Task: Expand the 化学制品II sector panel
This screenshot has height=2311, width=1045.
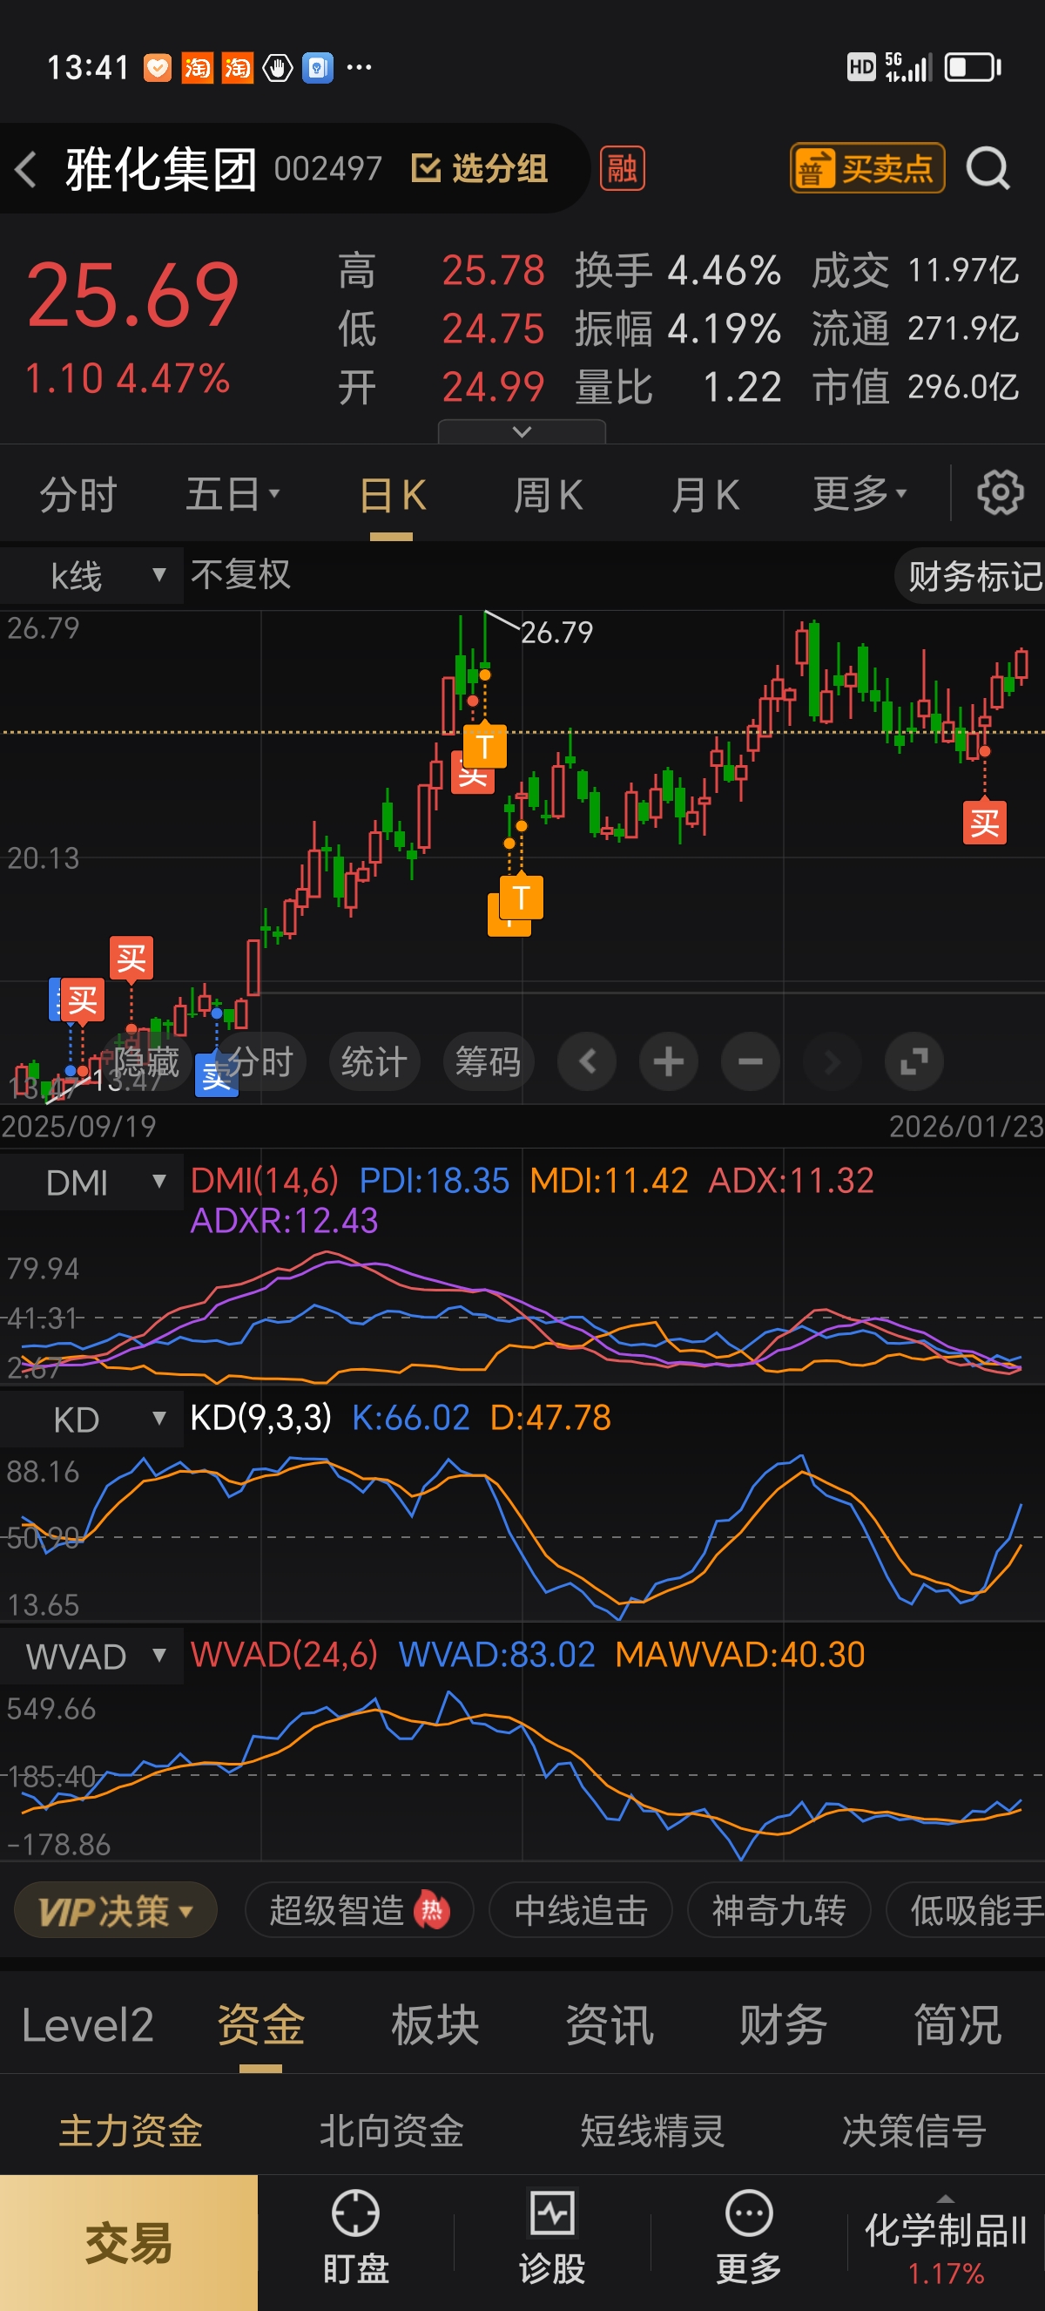Action: point(946,2243)
